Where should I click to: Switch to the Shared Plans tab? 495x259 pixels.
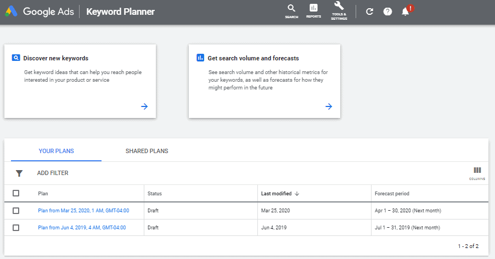(x=147, y=151)
